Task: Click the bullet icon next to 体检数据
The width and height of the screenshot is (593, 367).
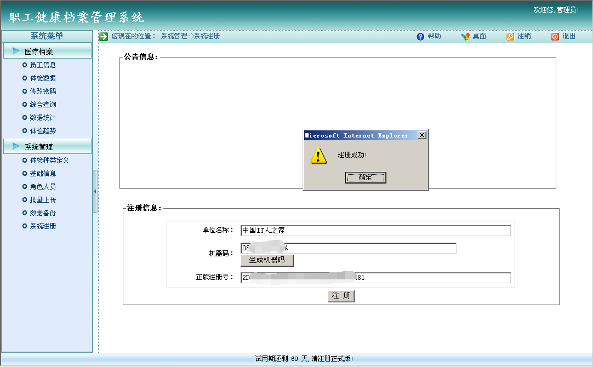Action: [25, 78]
